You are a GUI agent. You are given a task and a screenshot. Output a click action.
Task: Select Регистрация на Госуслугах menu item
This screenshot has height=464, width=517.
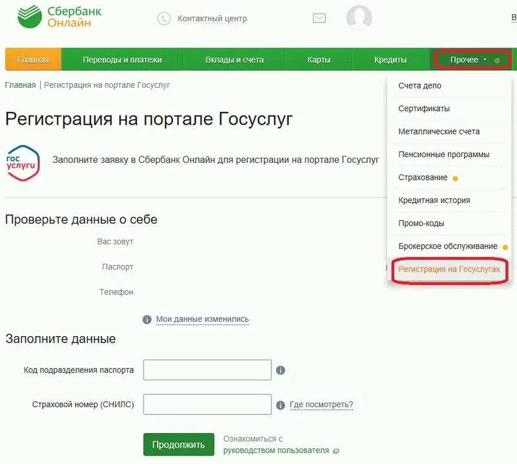coord(449,269)
